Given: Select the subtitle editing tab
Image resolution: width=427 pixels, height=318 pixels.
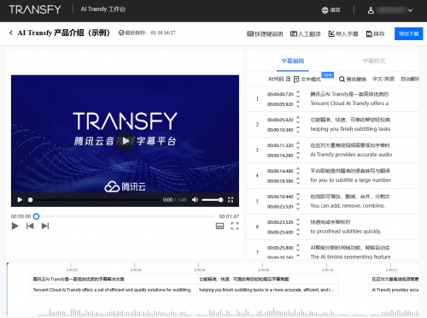Looking at the screenshot, I should click(293, 61).
